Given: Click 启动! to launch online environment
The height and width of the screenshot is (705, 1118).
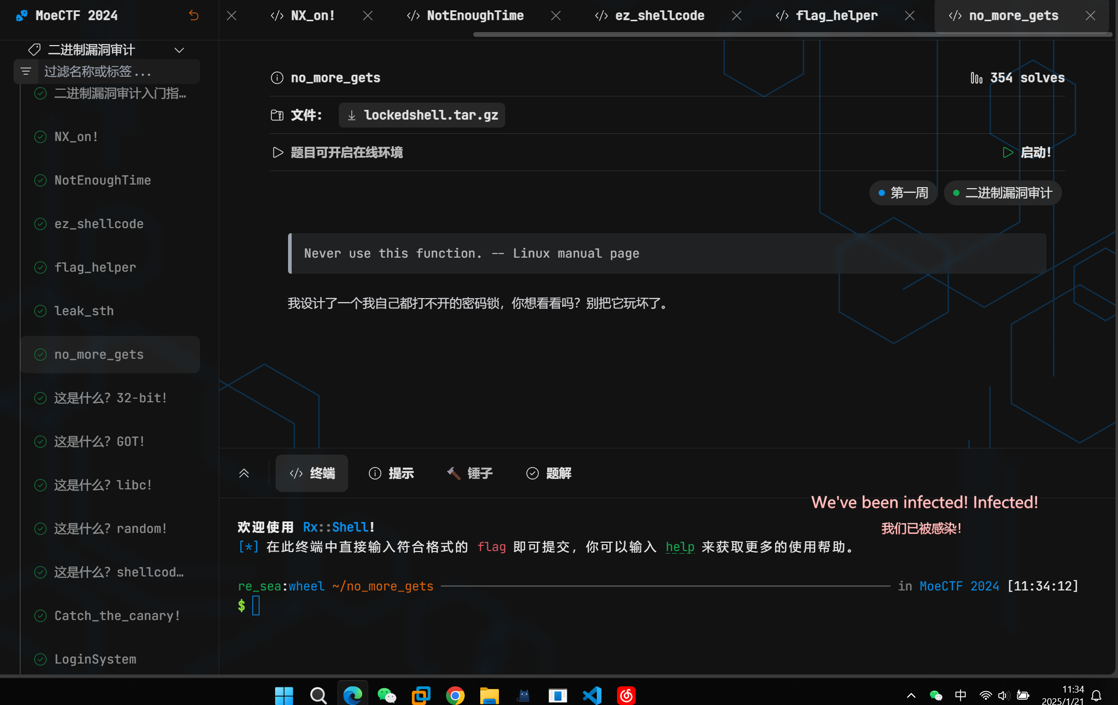Looking at the screenshot, I should [x=1027, y=152].
